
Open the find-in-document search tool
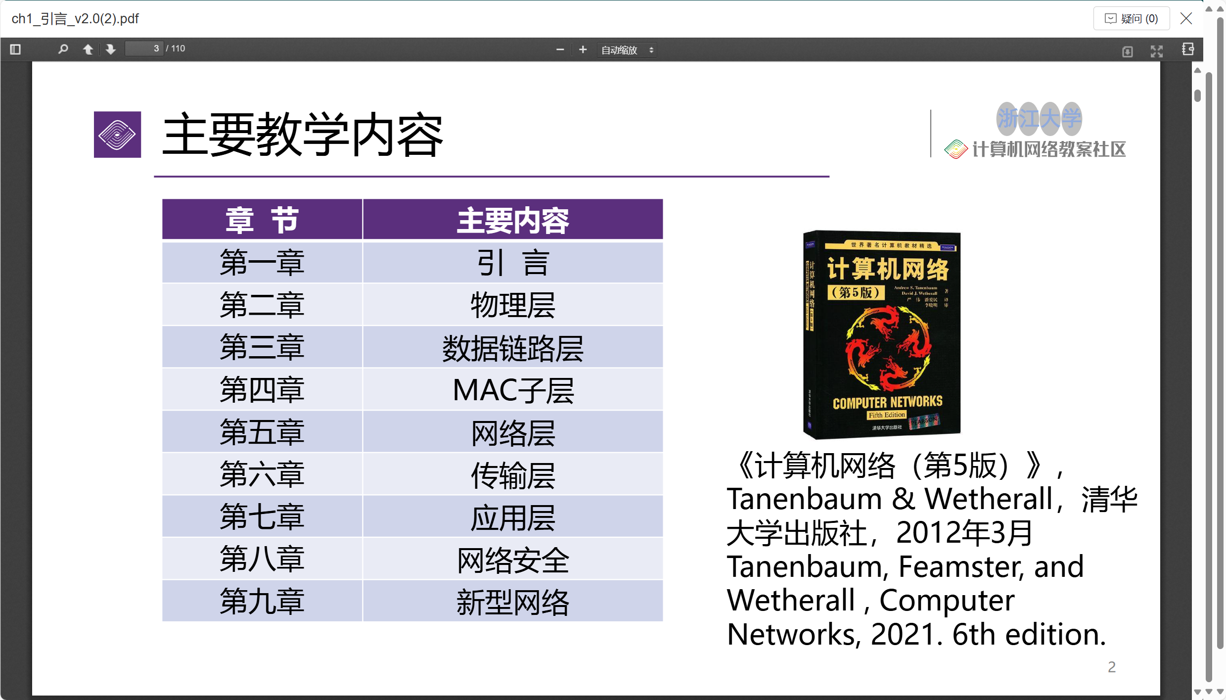[63, 49]
